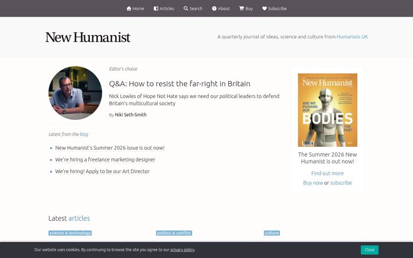Click the question mark icon beside About
Image resolution: width=413 pixels, height=258 pixels.
click(214, 9)
